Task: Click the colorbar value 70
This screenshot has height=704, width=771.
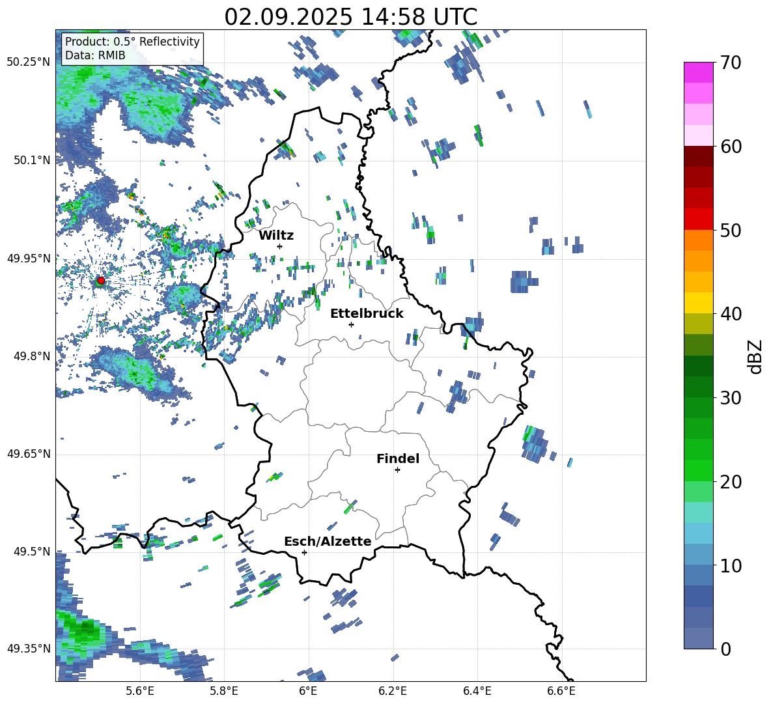Action: (x=731, y=63)
